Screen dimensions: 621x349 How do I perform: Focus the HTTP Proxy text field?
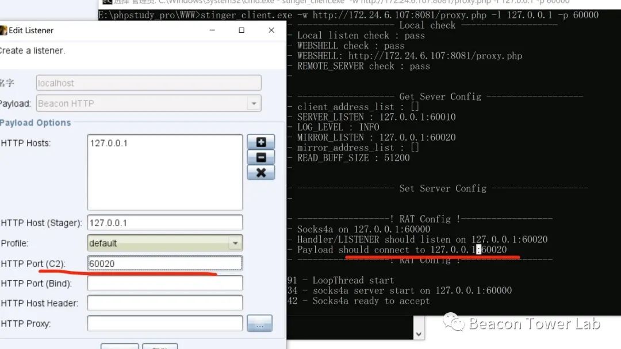(164, 324)
